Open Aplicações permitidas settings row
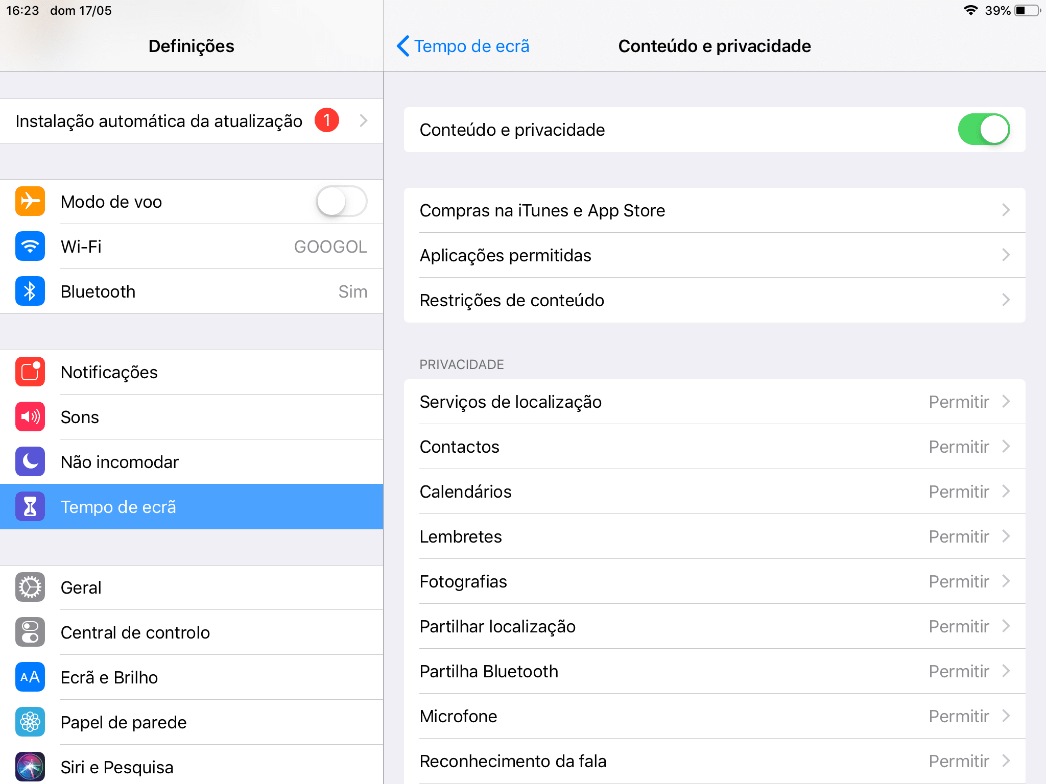The height and width of the screenshot is (784, 1046). [715, 255]
